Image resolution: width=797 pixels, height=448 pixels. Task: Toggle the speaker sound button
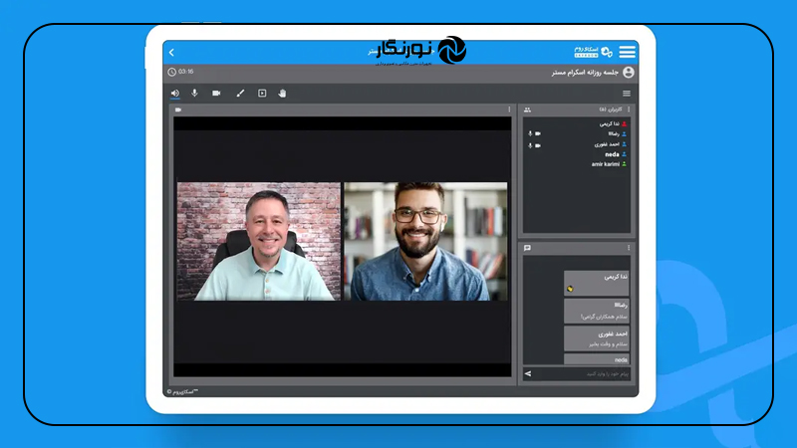[175, 93]
